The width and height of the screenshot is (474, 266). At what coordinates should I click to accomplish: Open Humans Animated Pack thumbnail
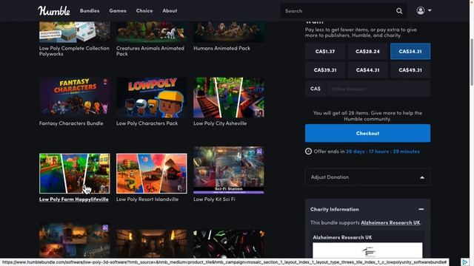pyautogui.click(x=229, y=32)
